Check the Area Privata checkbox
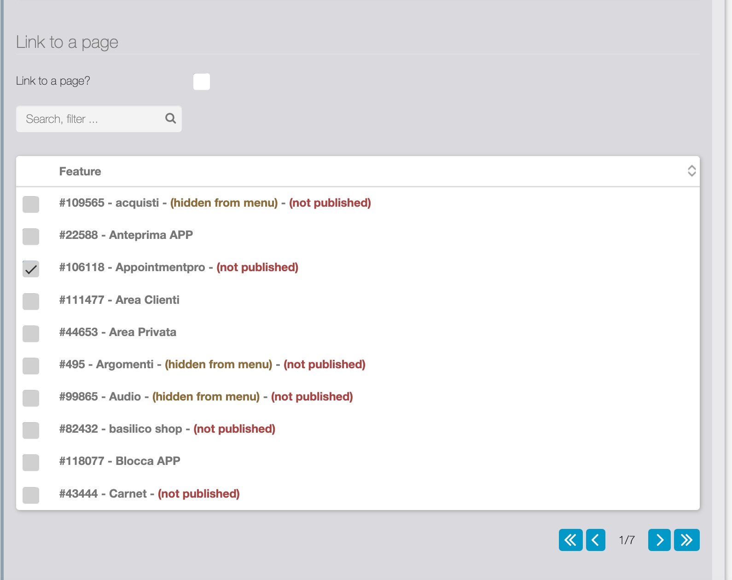The width and height of the screenshot is (732, 580). [x=31, y=334]
